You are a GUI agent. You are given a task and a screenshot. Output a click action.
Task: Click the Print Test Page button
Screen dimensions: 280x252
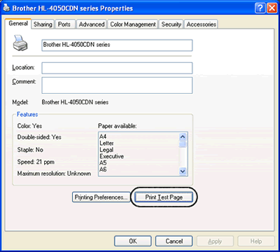pyautogui.click(x=164, y=197)
